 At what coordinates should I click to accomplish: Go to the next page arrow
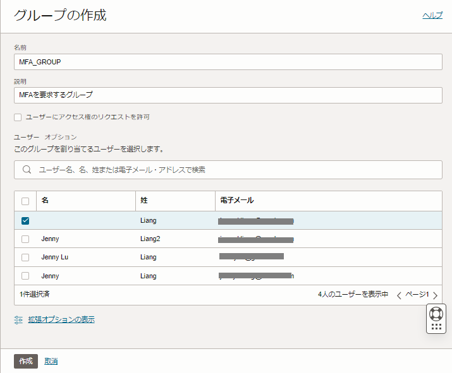click(435, 295)
